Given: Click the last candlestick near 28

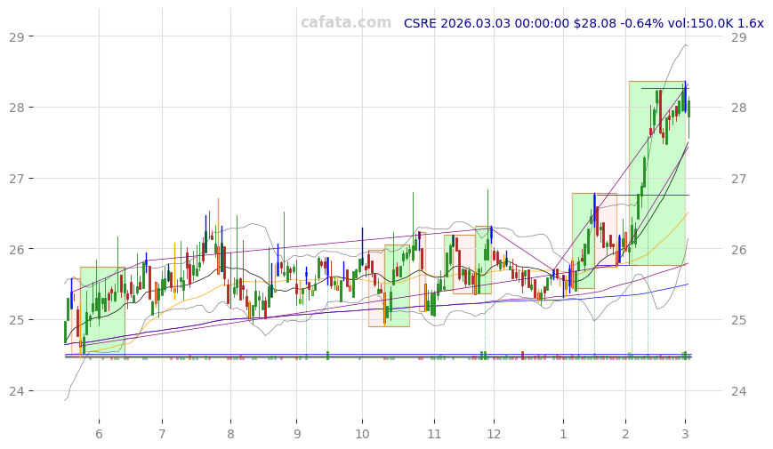Looking at the screenshot, I should [x=688, y=107].
